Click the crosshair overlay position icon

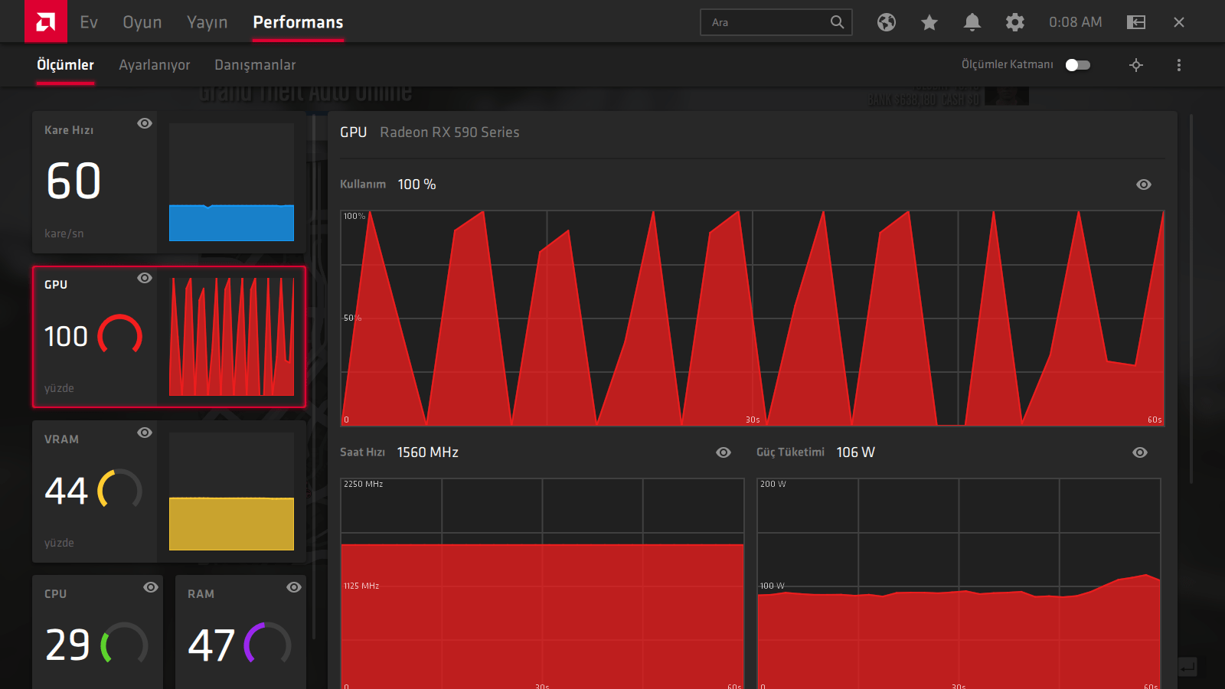[1136, 65]
